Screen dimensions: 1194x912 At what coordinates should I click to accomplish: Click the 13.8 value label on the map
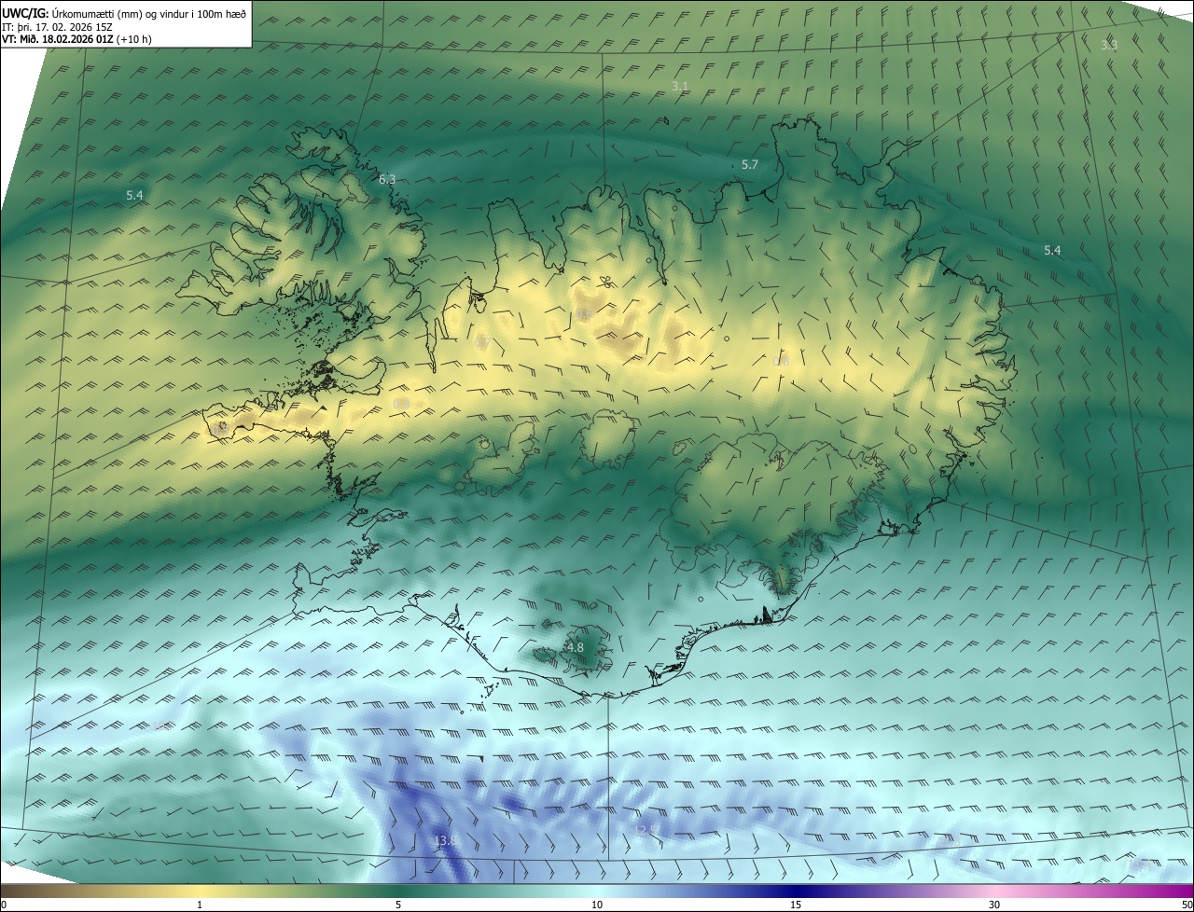tap(446, 841)
